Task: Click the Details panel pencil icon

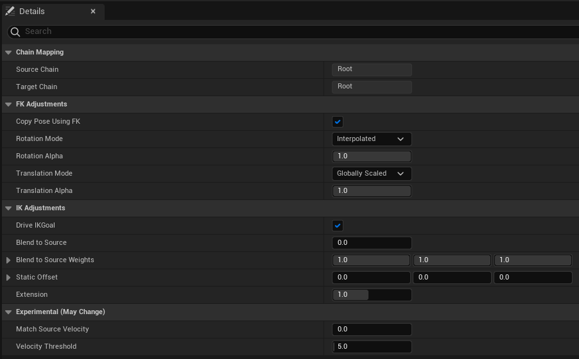Action: click(x=10, y=11)
